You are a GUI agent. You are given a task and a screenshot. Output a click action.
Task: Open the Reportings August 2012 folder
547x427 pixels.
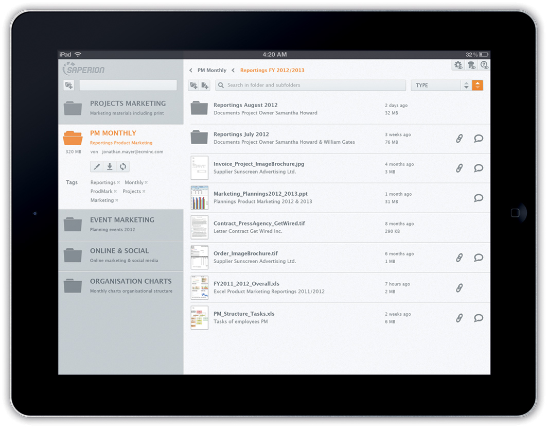tap(245, 105)
